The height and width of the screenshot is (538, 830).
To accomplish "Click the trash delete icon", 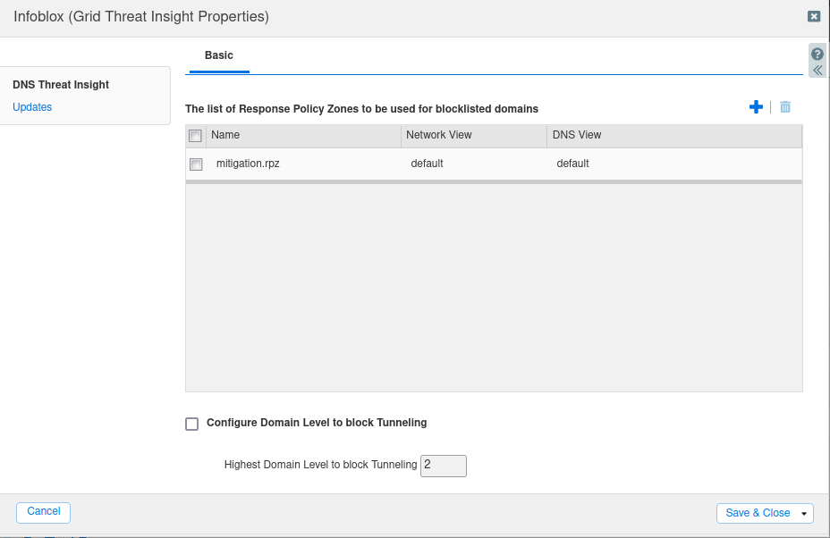I will coord(785,107).
